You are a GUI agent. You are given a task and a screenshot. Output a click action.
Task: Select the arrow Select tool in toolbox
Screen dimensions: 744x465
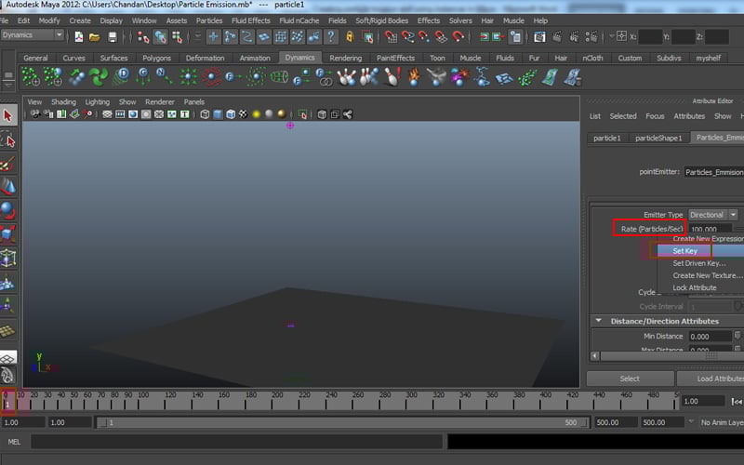tap(8, 115)
